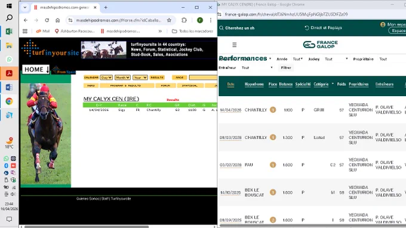The height and width of the screenshot is (228, 406).
Task: Open the masdehipodromos bookmark
Action: 121,31
